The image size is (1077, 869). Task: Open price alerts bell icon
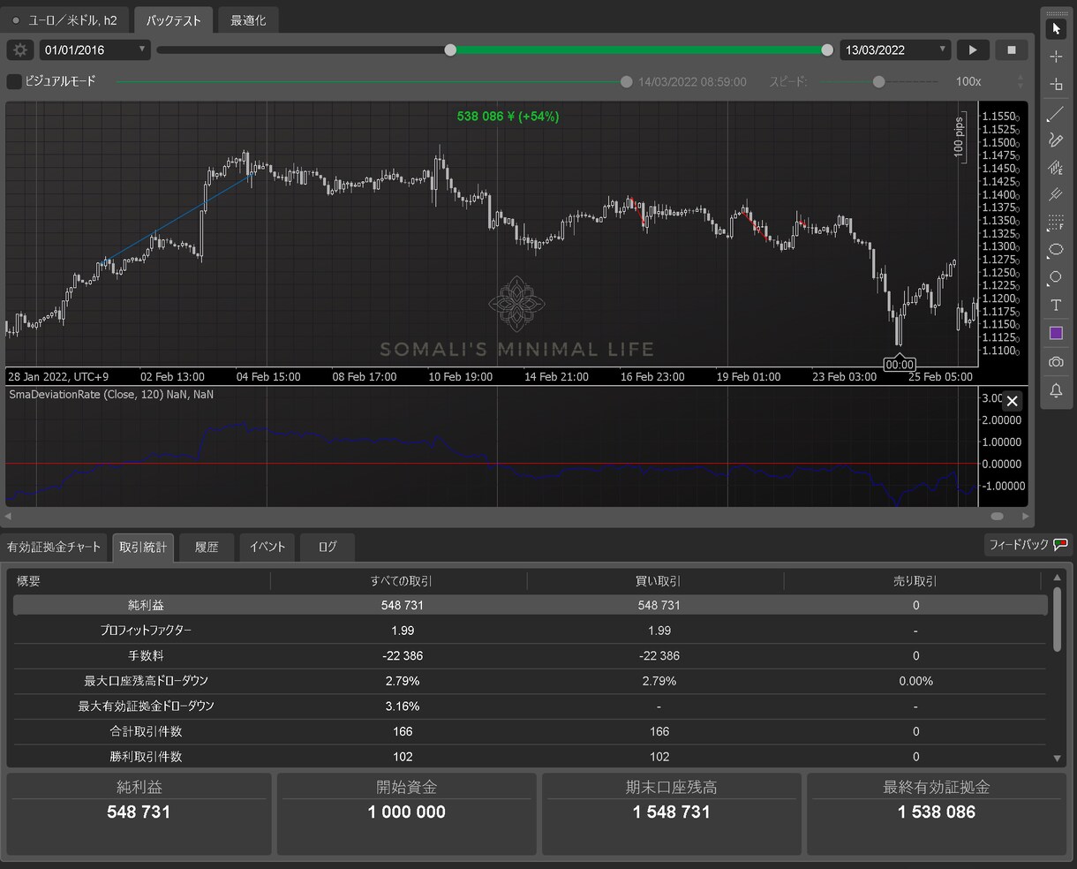coord(1056,389)
